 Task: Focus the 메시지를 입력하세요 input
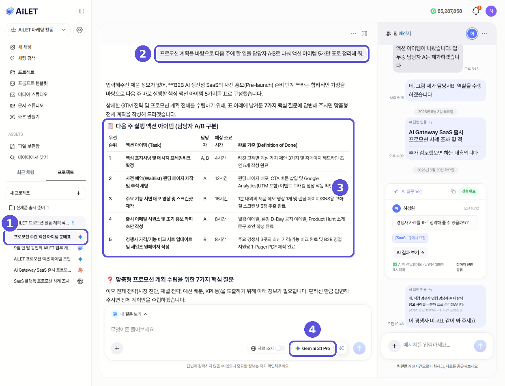pos(436,345)
